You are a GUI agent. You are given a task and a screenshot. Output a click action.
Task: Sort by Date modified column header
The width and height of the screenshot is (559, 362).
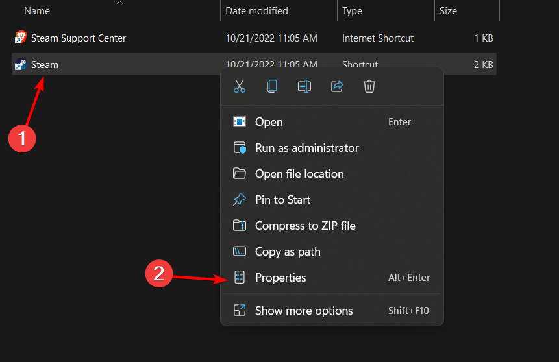256,11
